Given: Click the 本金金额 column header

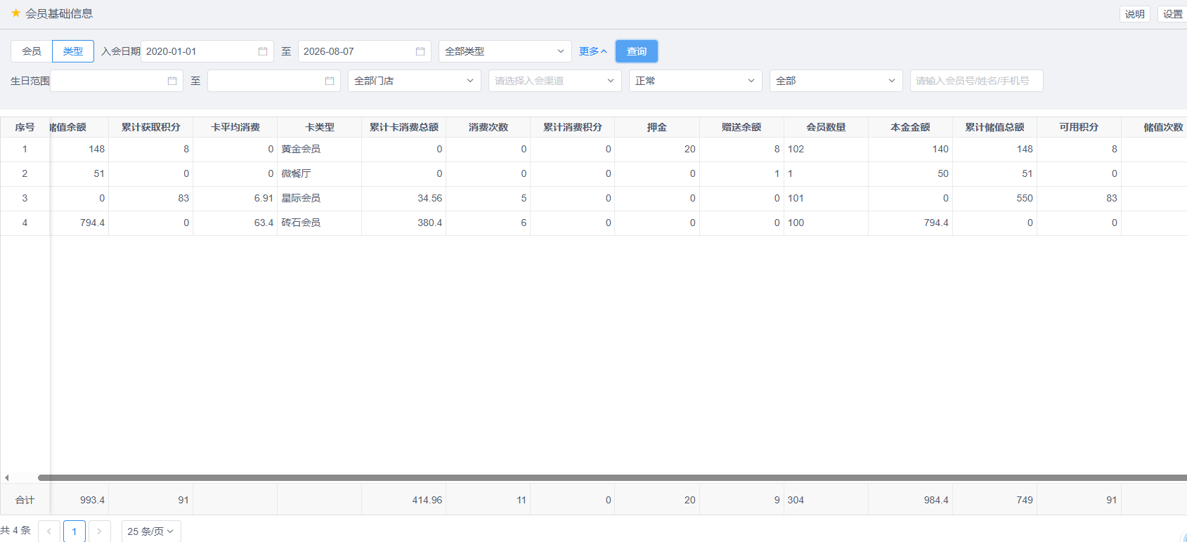Looking at the screenshot, I should pyautogui.click(x=910, y=127).
